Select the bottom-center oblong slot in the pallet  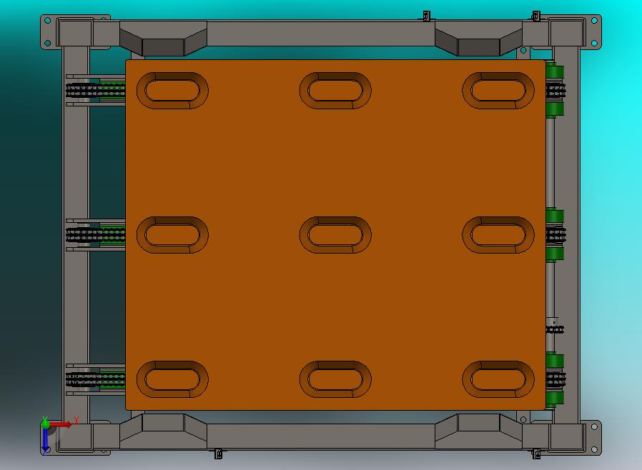[335, 379]
